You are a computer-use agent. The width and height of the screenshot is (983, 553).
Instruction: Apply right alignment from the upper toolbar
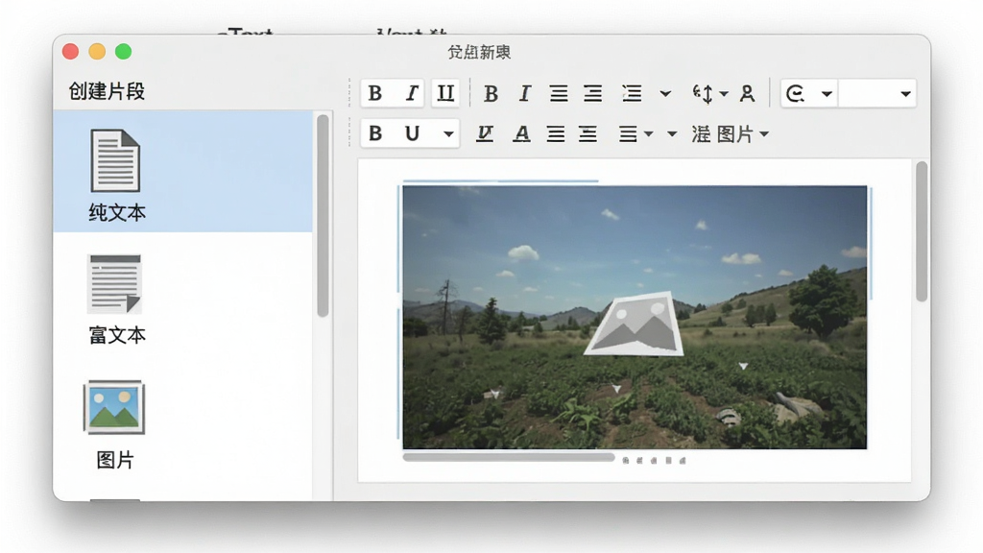593,94
